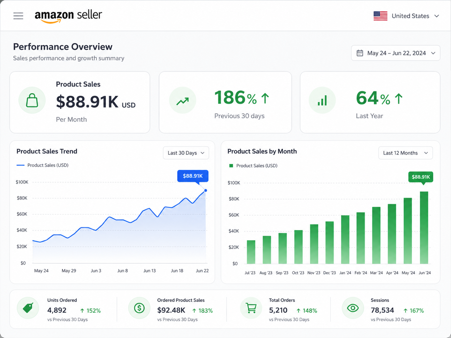The height and width of the screenshot is (338, 451).
Task: Click the green $88.91K bar chart tooltip
Action: [421, 177]
